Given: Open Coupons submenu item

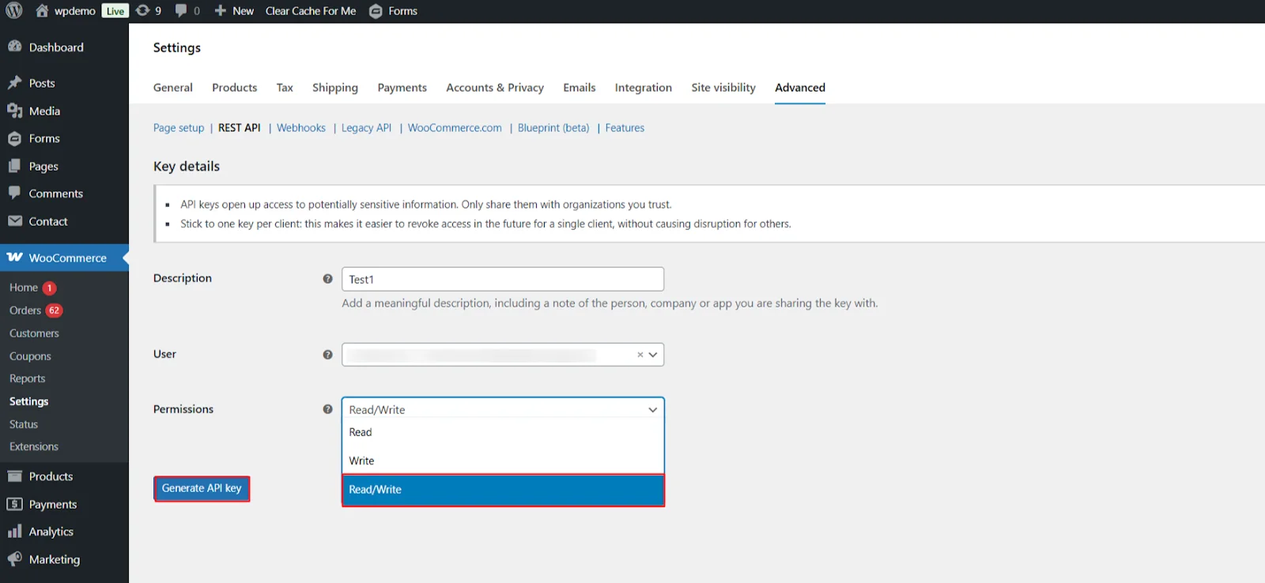Looking at the screenshot, I should (30, 356).
